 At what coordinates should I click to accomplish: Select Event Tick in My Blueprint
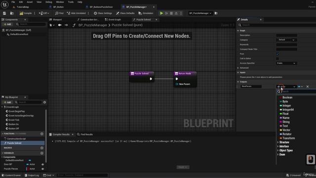click(x=14, y=120)
